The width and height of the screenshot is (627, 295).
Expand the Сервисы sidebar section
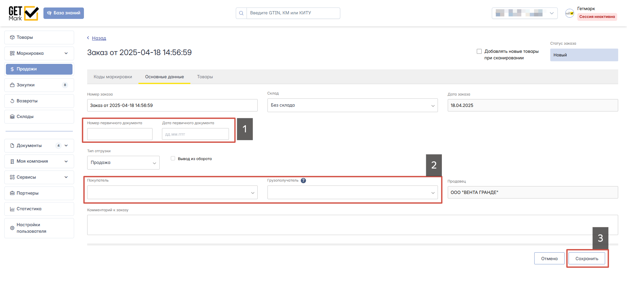(x=66, y=177)
